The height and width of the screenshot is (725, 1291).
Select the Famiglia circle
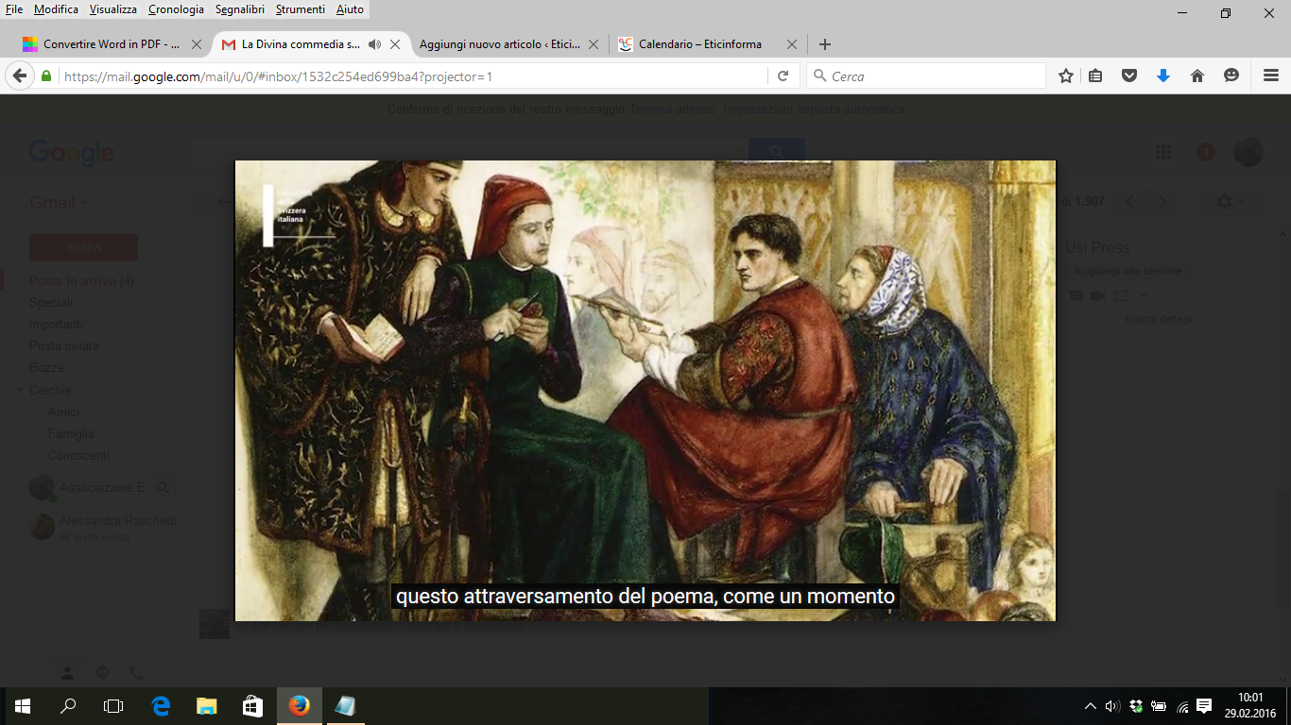71,433
